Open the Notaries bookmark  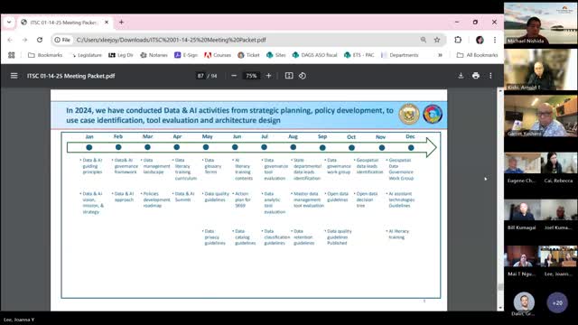pyautogui.click(x=154, y=55)
